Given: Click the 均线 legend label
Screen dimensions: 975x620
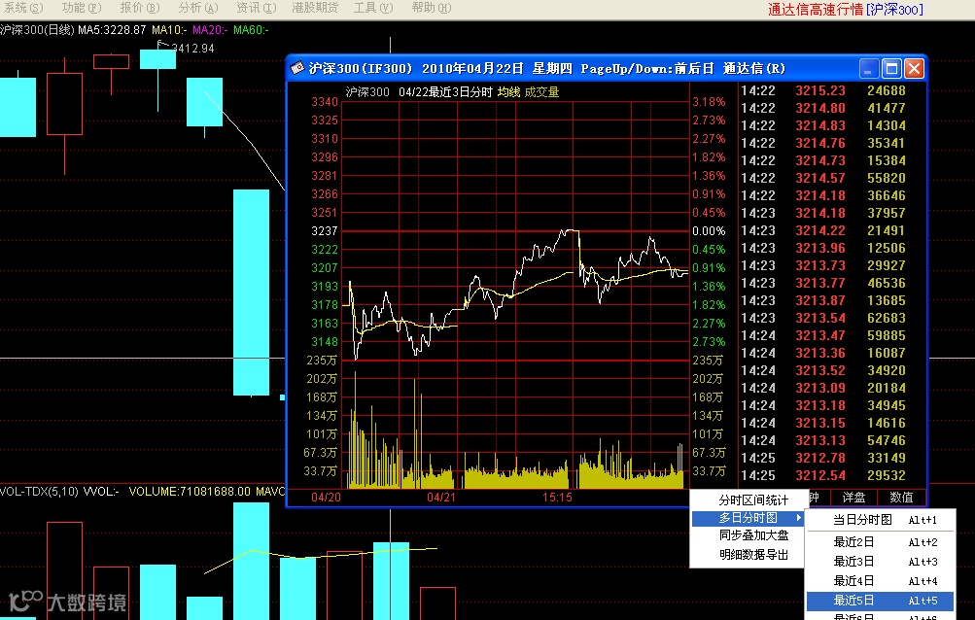Looking at the screenshot, I should [x=508, y=92].
